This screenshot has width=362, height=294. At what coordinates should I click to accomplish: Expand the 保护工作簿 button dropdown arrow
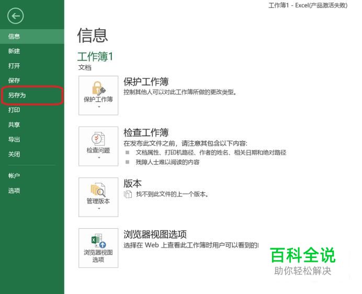99,107
